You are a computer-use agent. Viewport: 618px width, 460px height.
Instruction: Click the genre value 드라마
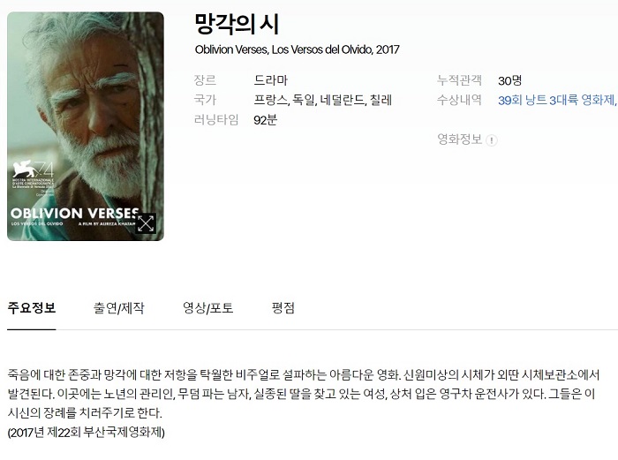pyautogui.click(x=270, y=80)
